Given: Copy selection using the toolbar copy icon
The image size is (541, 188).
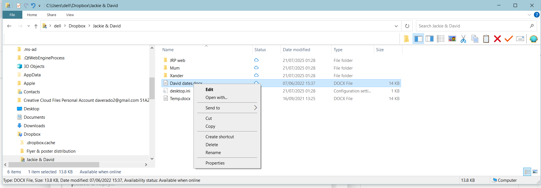Looking at the screenshot, I should (x=475, y=39).
